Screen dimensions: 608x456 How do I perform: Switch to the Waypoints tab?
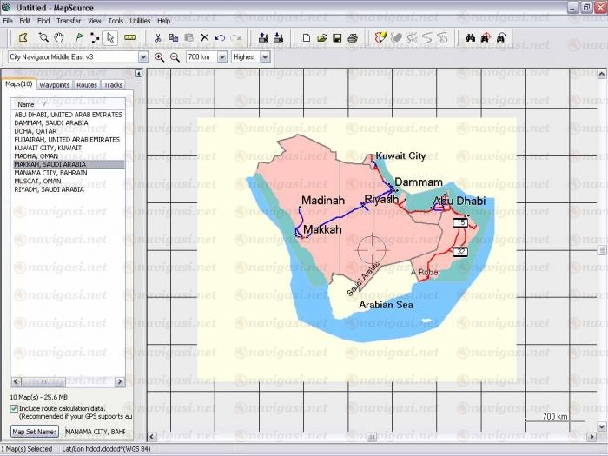pos(55,85)
